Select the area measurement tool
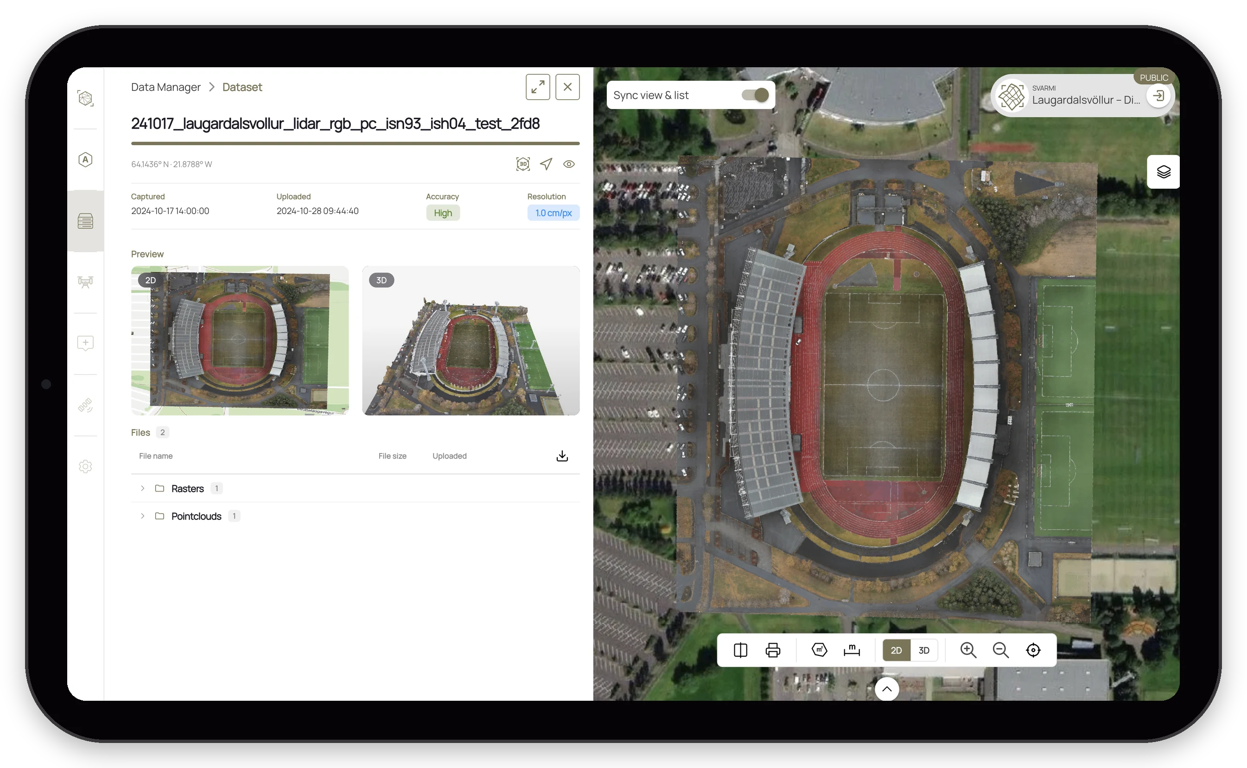Screen dimensions: 1247x768 [820, 650]
